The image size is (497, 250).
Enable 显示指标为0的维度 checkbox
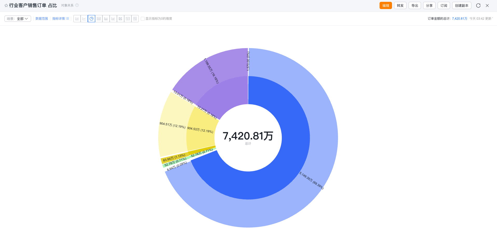pos(143,19)
